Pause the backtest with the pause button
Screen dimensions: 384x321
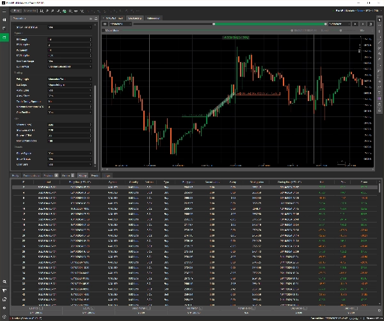(x=363, y=24)
